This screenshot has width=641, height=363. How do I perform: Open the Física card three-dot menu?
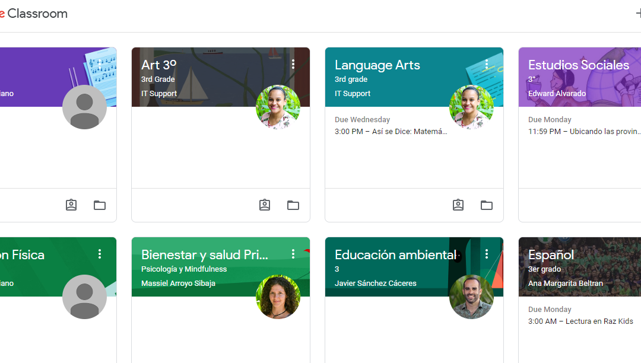[100, 254]
